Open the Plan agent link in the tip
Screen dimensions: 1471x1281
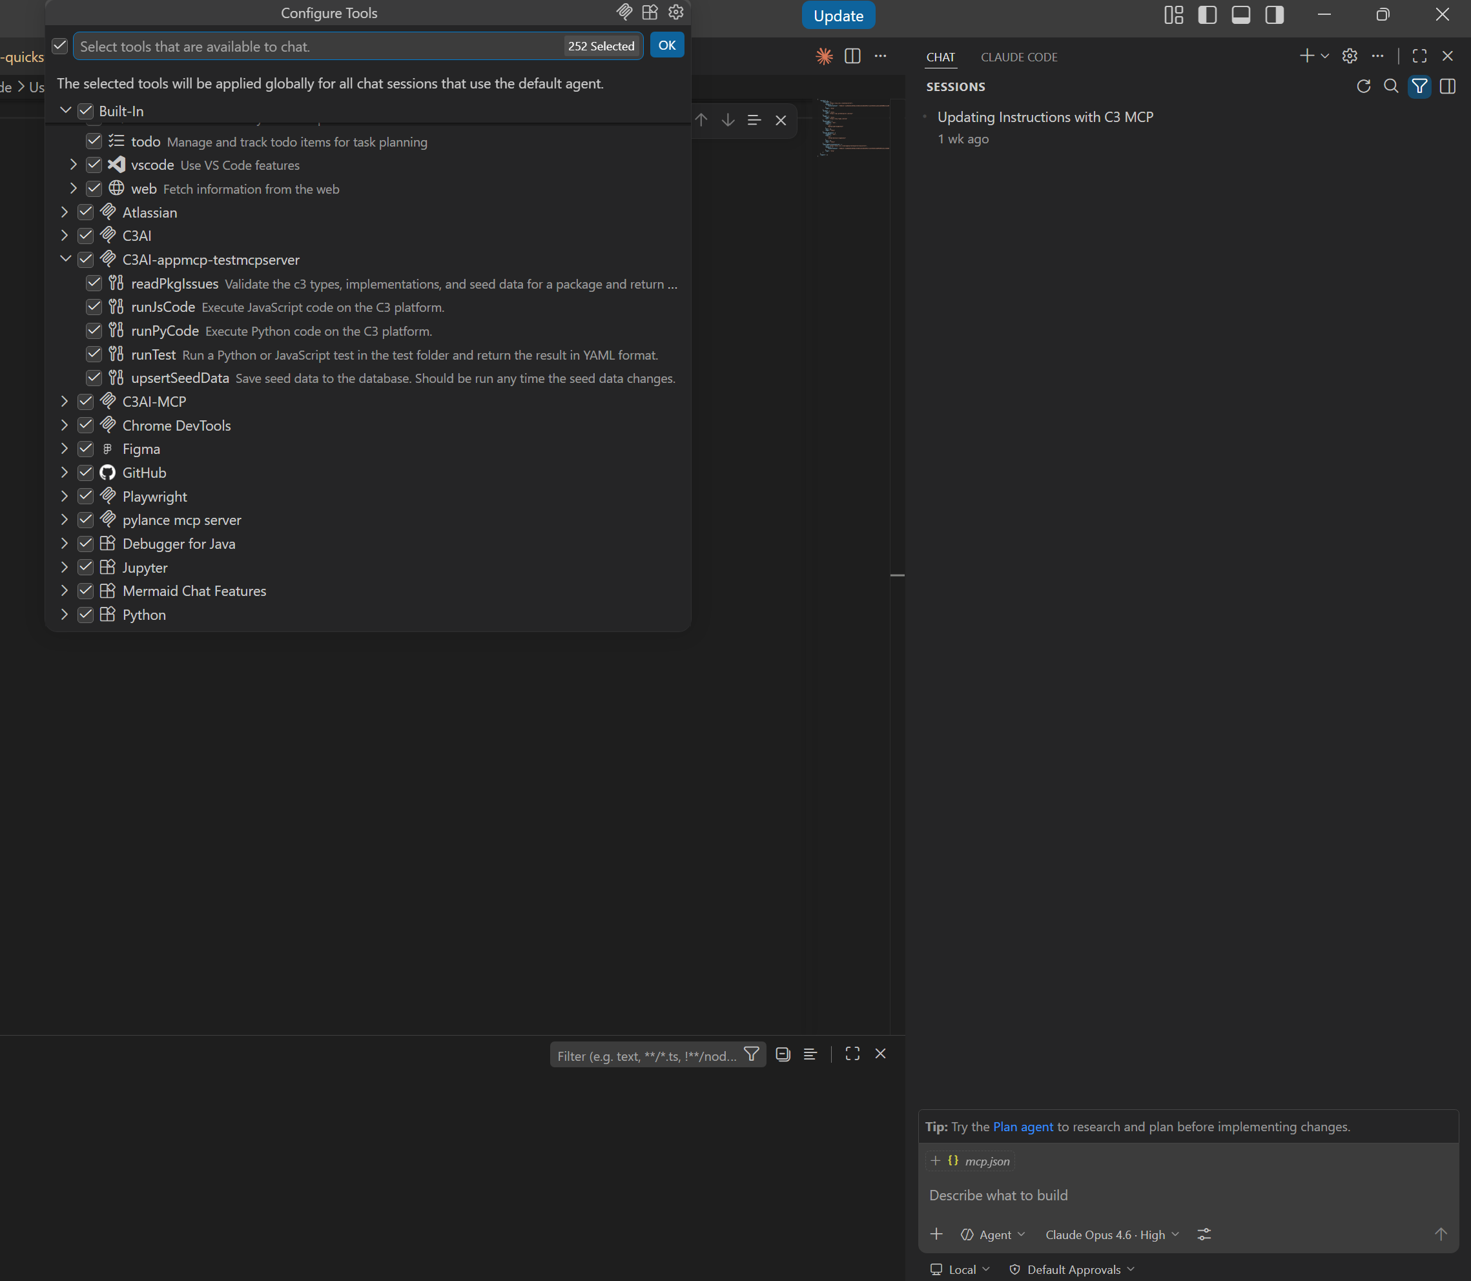tap(1023, 1127)
